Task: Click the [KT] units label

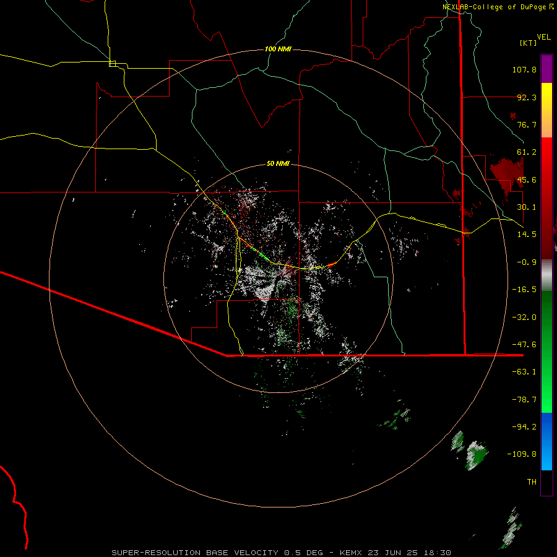Action: (x=529, y=43)
